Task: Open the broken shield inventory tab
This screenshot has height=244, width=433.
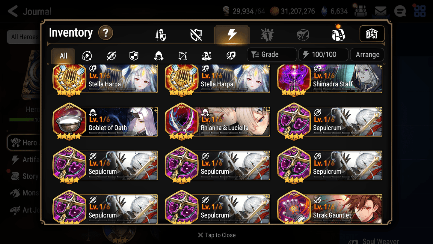Action: [x=196, y=35]
